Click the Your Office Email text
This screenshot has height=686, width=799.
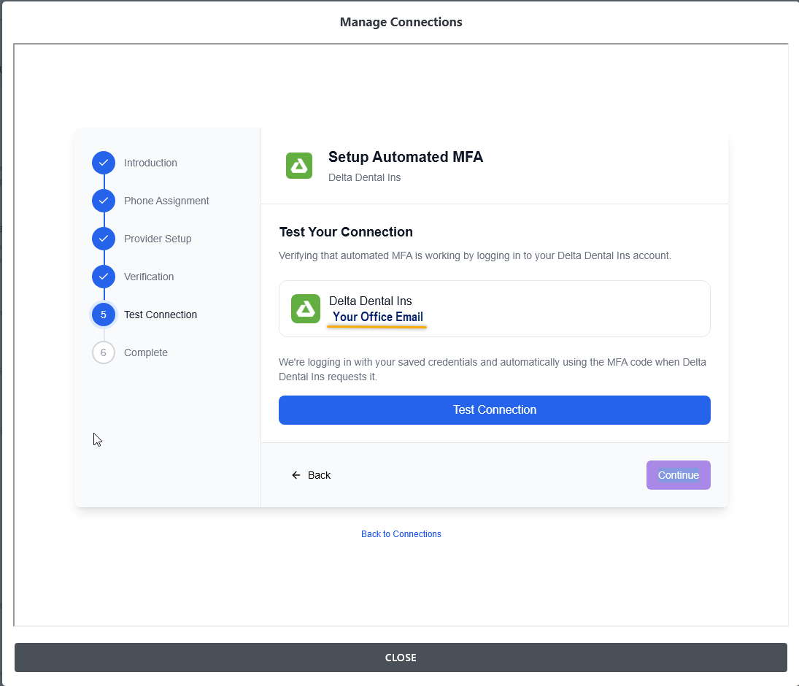pyautogui.click(x=377, y=317)
